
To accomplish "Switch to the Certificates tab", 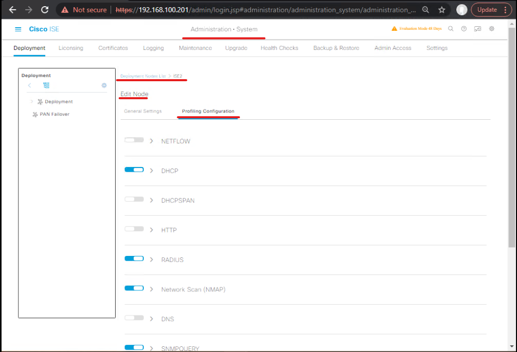I will 113,48.
